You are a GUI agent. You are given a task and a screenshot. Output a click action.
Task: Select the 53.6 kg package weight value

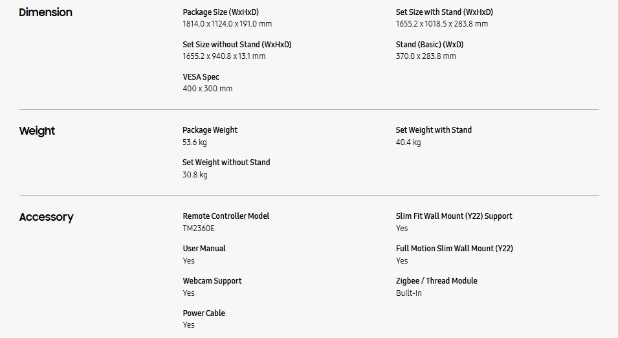(195, 142)
